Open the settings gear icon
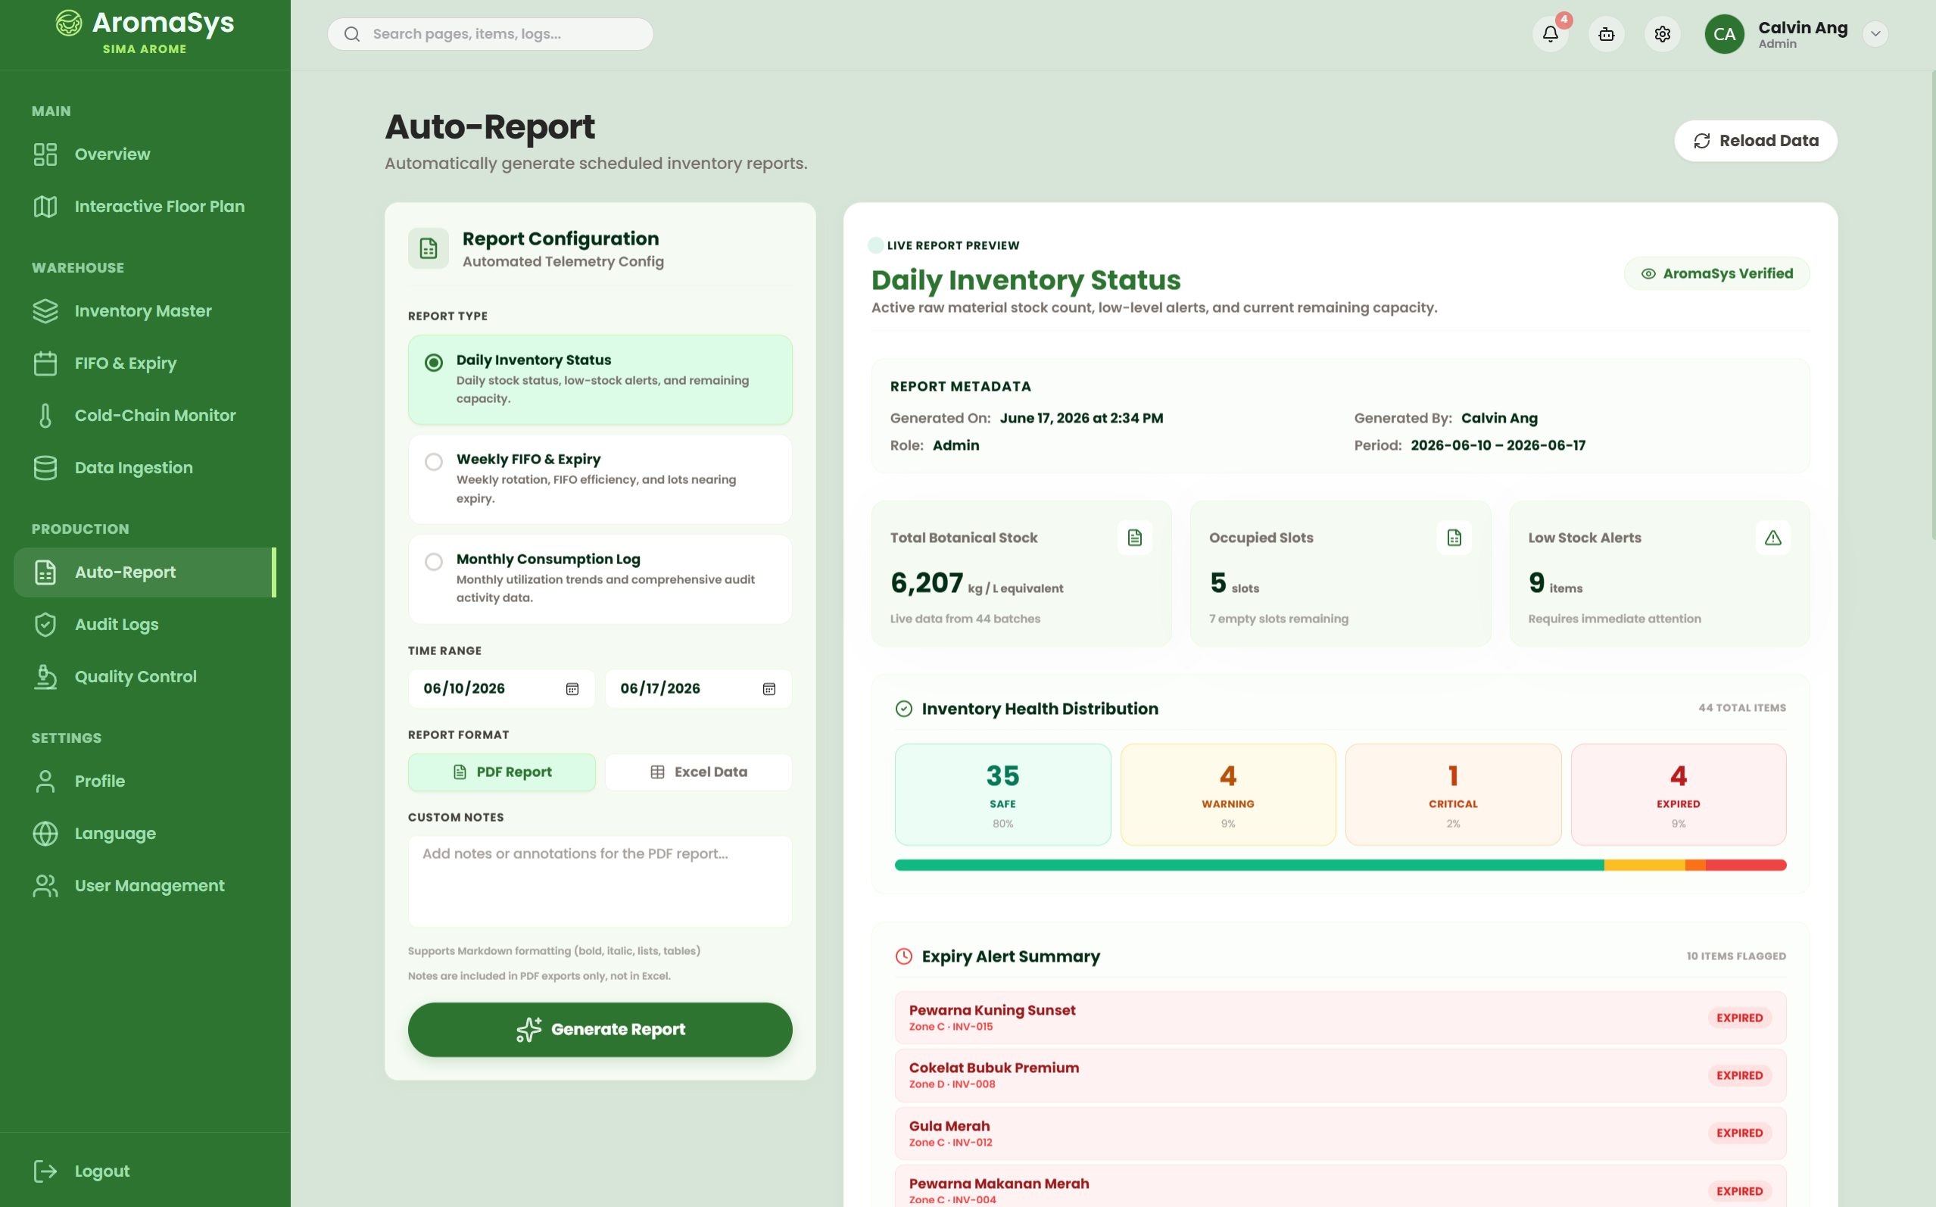The width and height of the screenshot is (1936, 1207). [x=1662, y=33]
